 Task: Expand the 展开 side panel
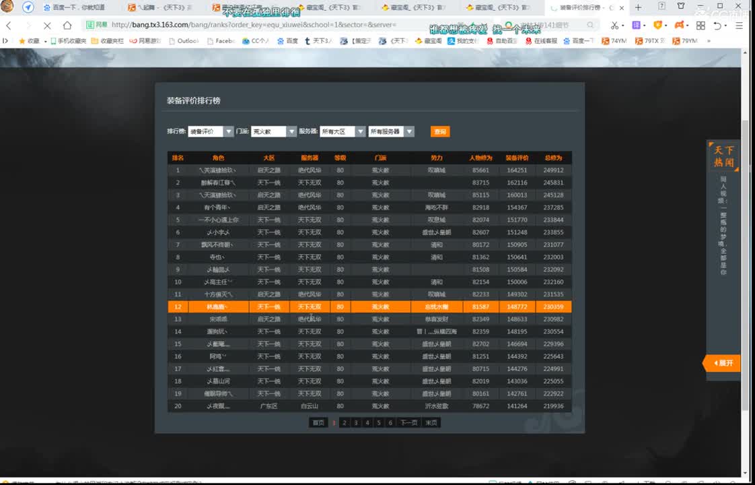723,363
